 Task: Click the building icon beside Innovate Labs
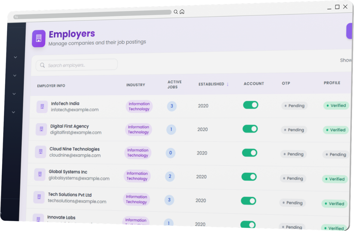coord(38,219)
